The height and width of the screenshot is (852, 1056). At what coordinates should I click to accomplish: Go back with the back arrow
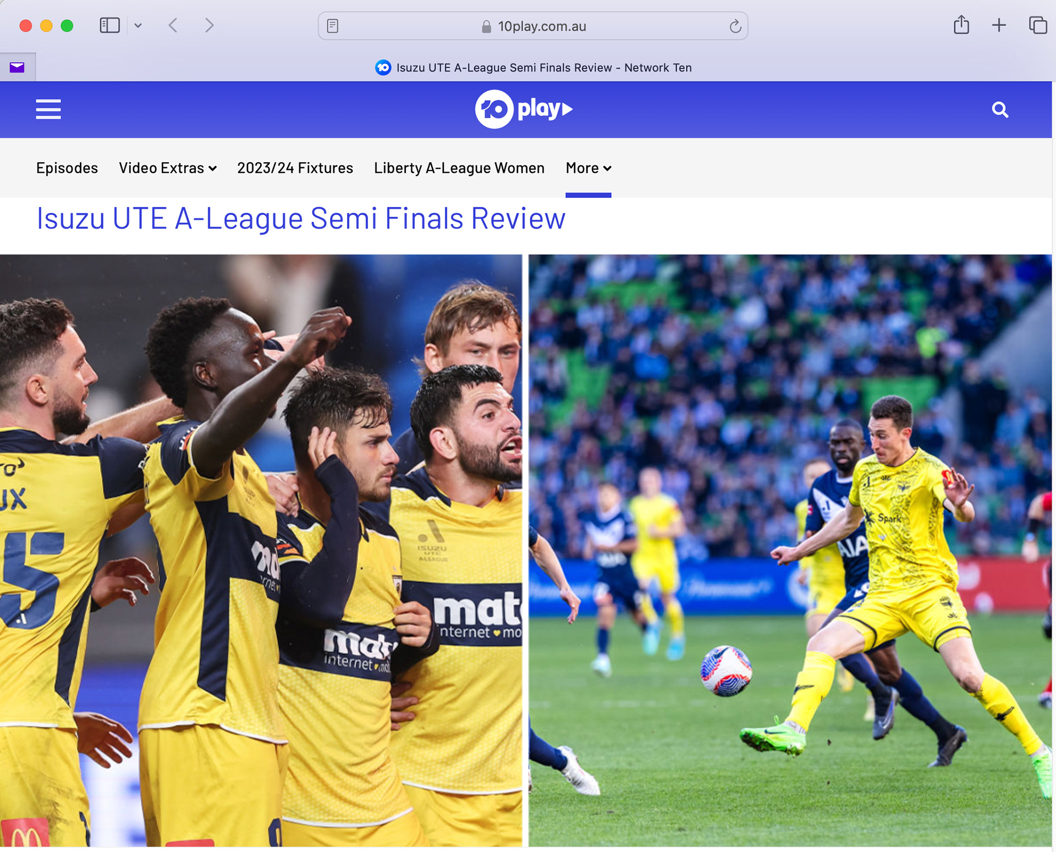coord(173,25)
